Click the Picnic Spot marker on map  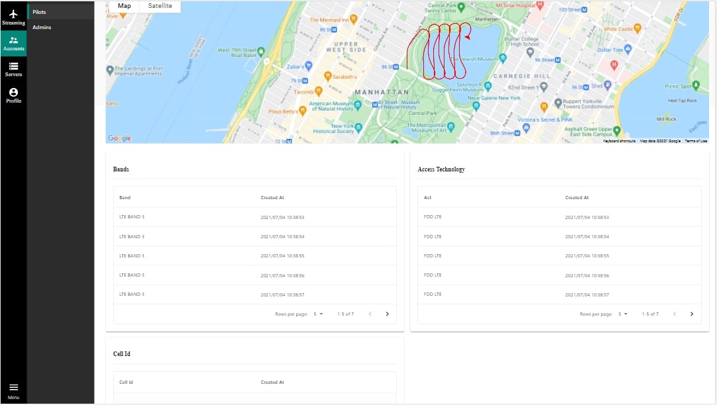click(696, 85)
